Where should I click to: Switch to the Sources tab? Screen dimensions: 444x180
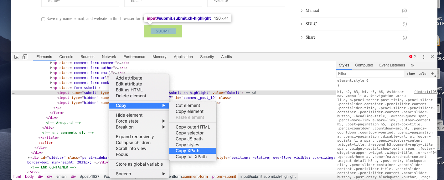(x=87, y=57)
